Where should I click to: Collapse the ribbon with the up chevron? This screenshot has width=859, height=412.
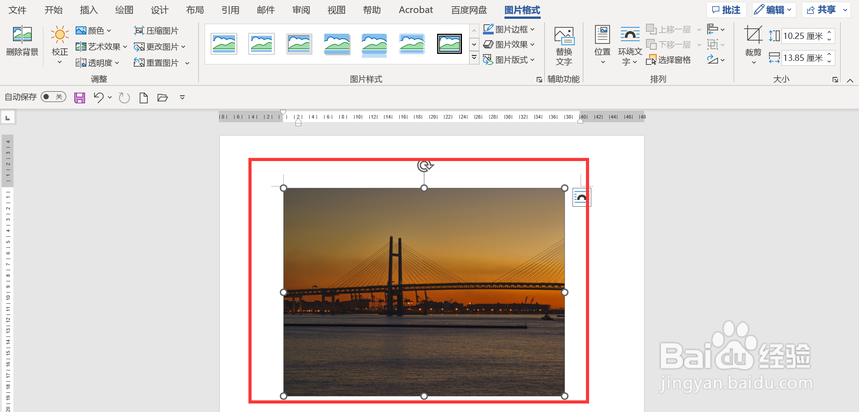[850, 81]
